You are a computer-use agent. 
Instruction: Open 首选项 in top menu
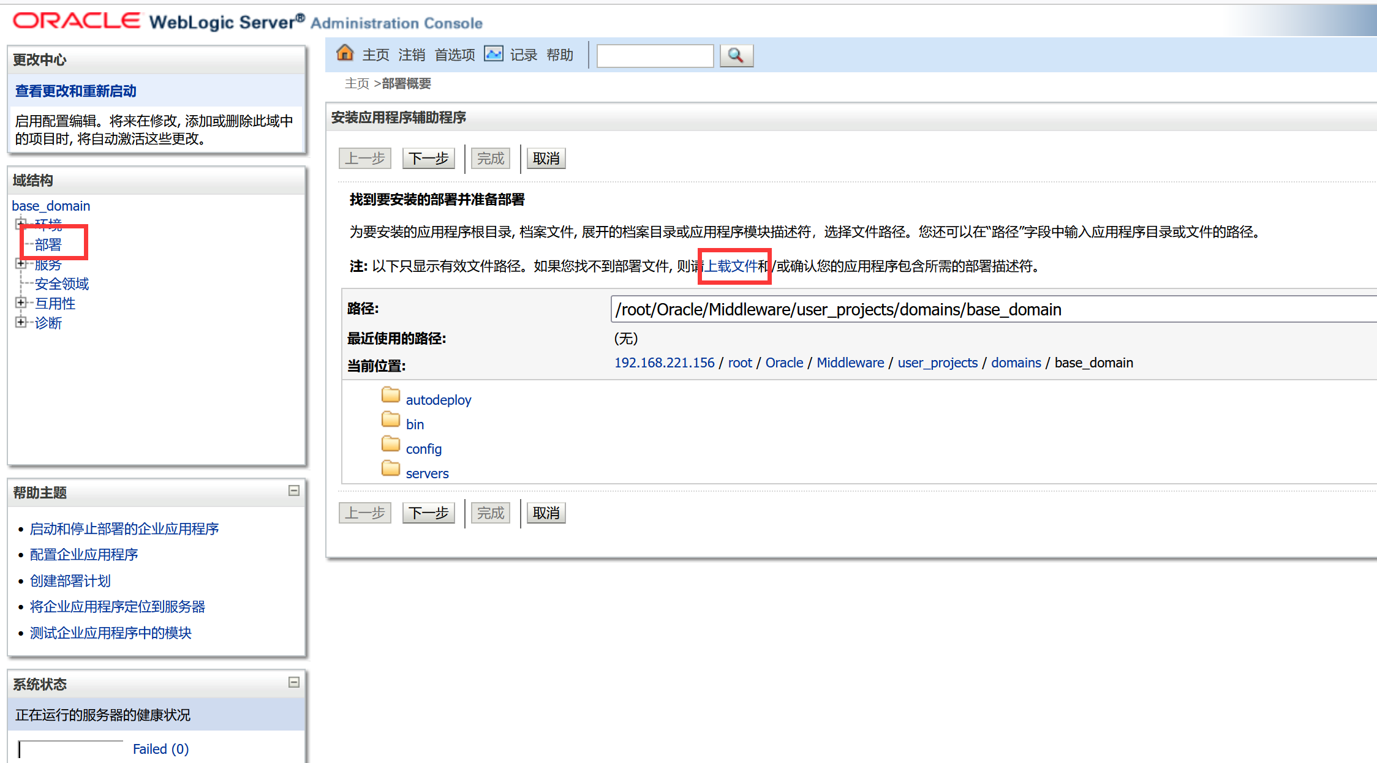[x=455, y=55]
